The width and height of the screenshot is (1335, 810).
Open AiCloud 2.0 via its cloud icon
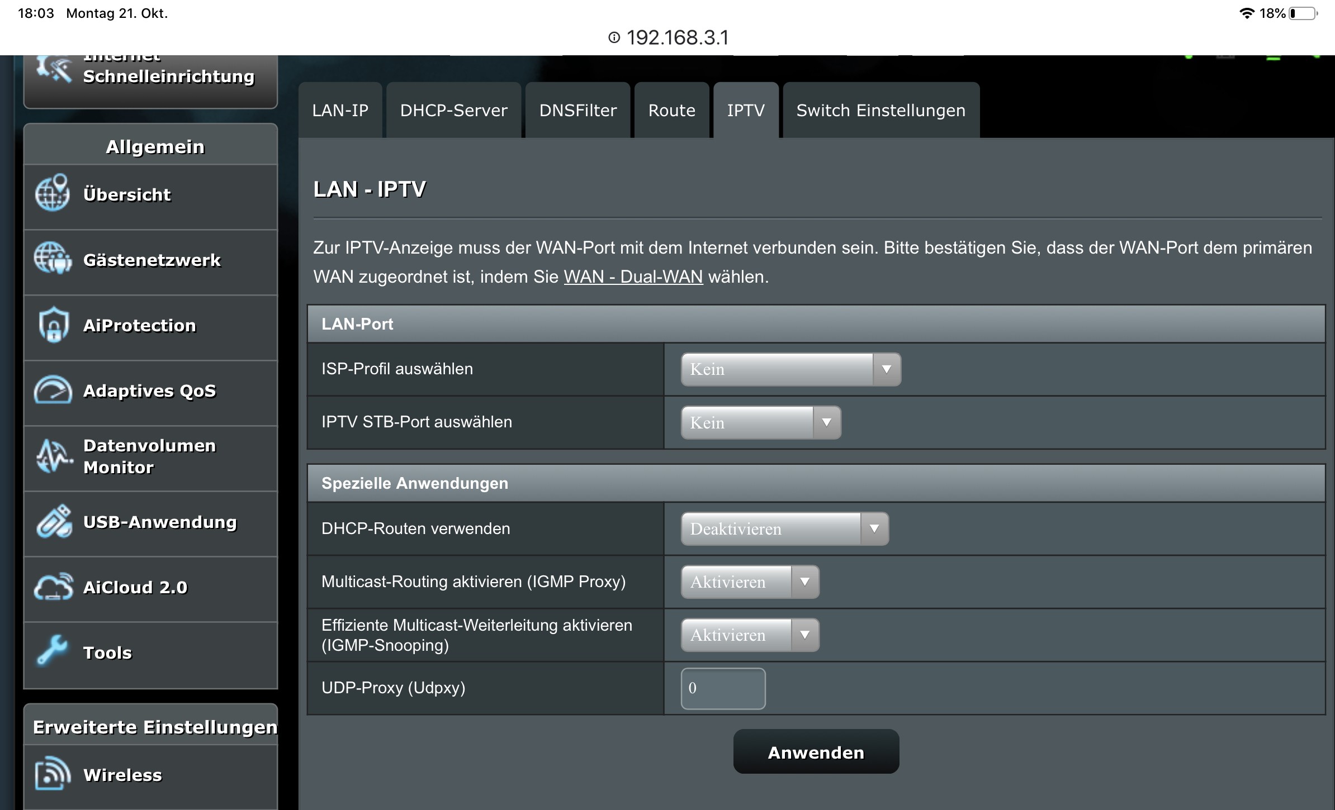click(53, 587)
